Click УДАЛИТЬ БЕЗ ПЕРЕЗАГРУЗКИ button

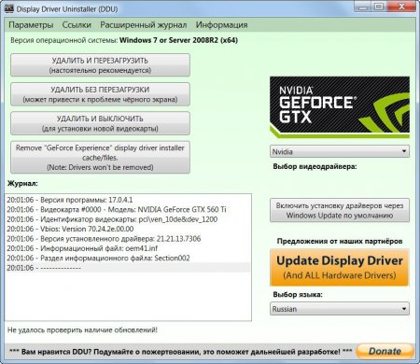(100, 94)
